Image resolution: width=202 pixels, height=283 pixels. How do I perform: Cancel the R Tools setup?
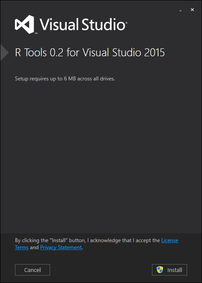[x=32, y=270]
